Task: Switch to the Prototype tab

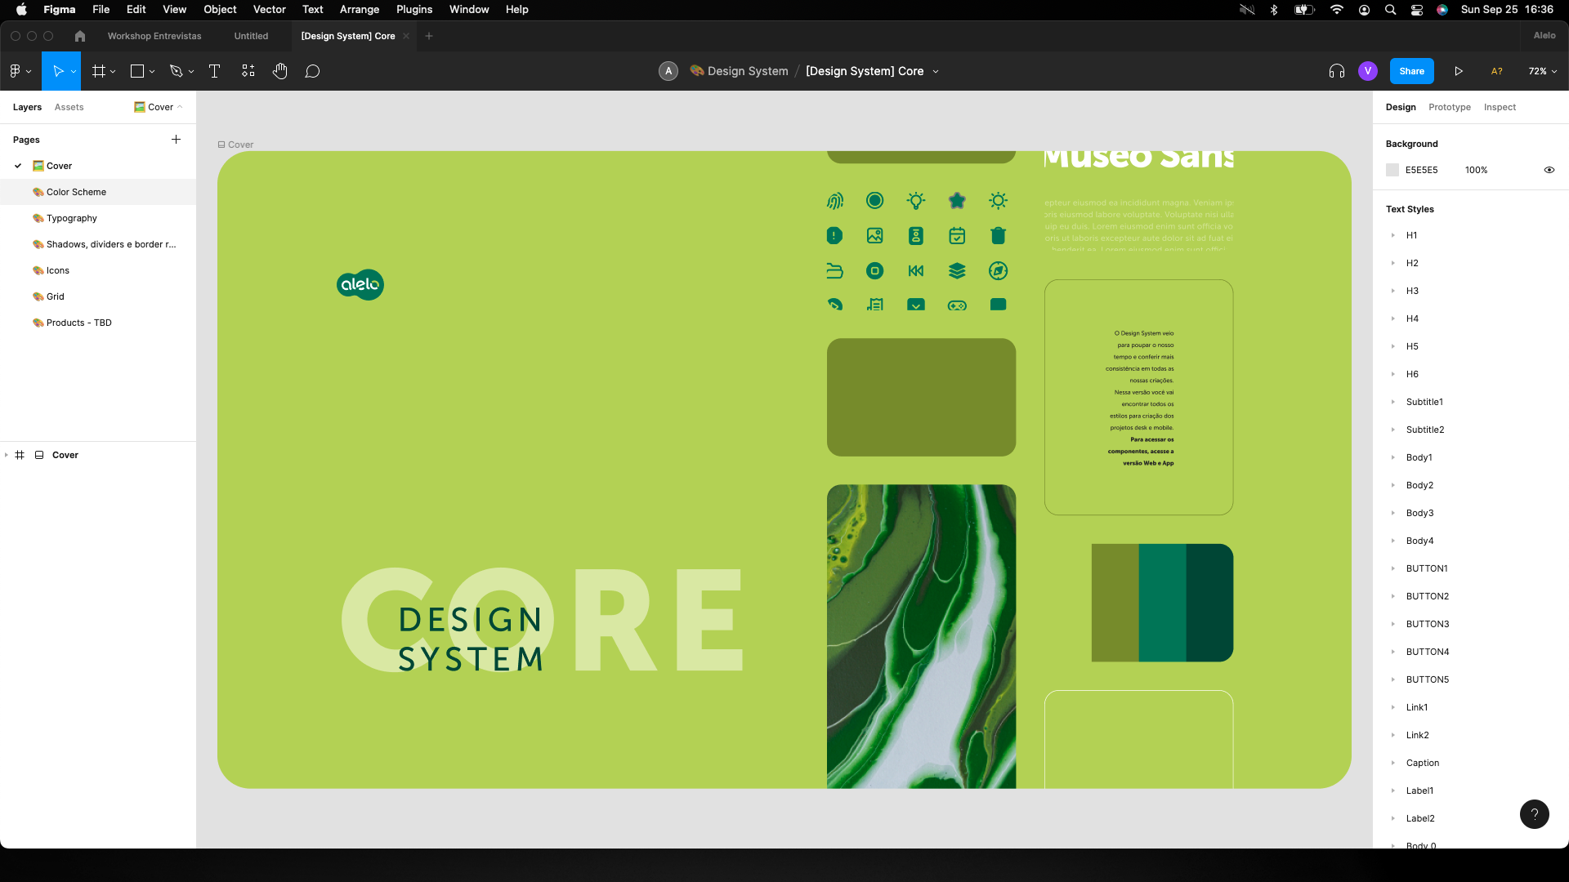Action: tap(1449, 107)
